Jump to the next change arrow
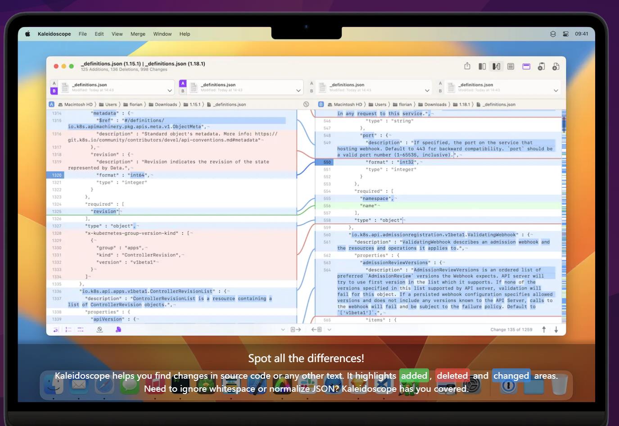Viewport: 619px width, 426px height. [x=556, y=330]
